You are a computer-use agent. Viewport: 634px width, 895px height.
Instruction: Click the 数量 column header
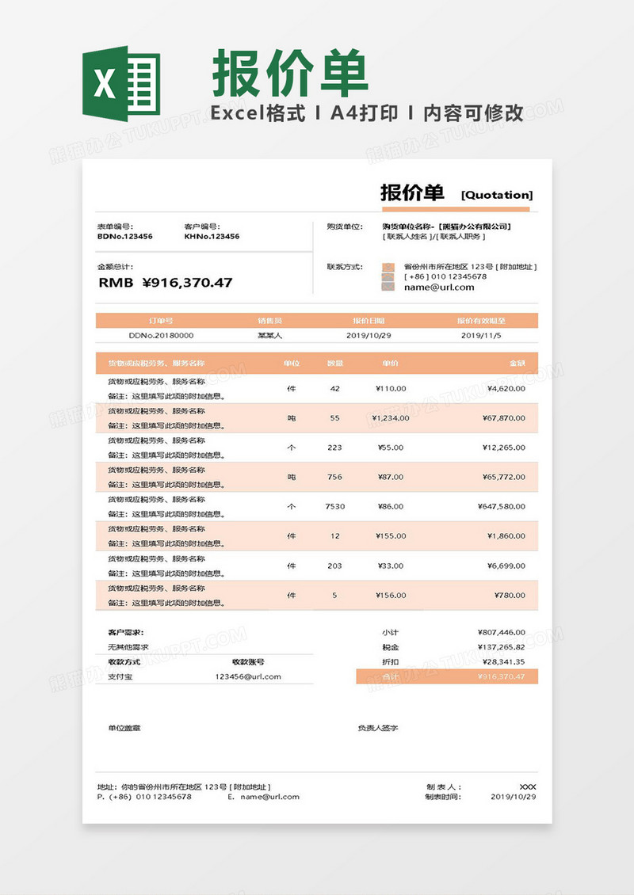[x=335, y=363]
